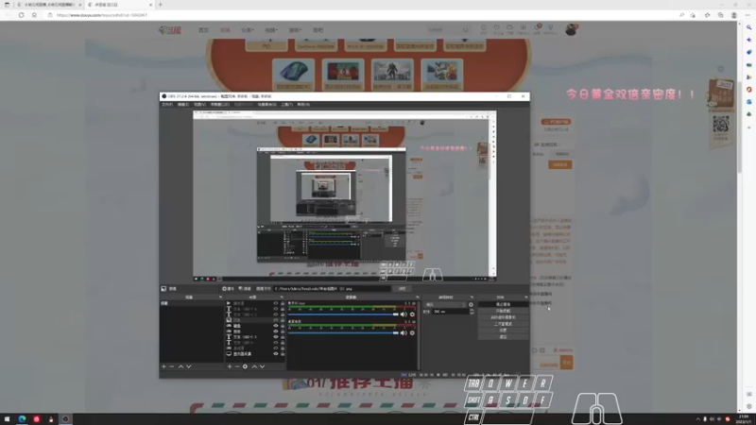Move selected source down in Sources list

(263, 366)
